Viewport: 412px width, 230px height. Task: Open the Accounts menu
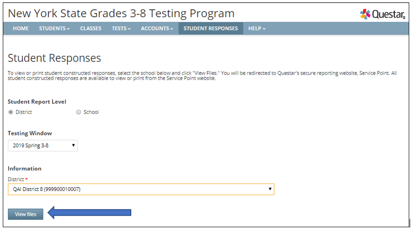click(x=157, y=28)
